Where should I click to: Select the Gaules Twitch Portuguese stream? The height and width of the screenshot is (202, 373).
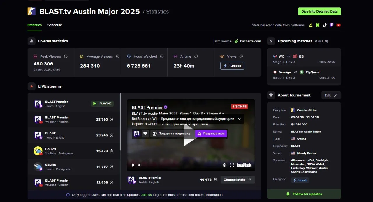tap(73, 166)
